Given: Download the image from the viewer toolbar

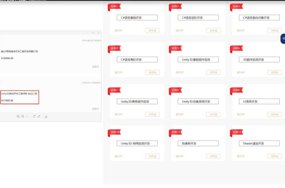Looking at the screenshot, I should [x=46, y=117].
